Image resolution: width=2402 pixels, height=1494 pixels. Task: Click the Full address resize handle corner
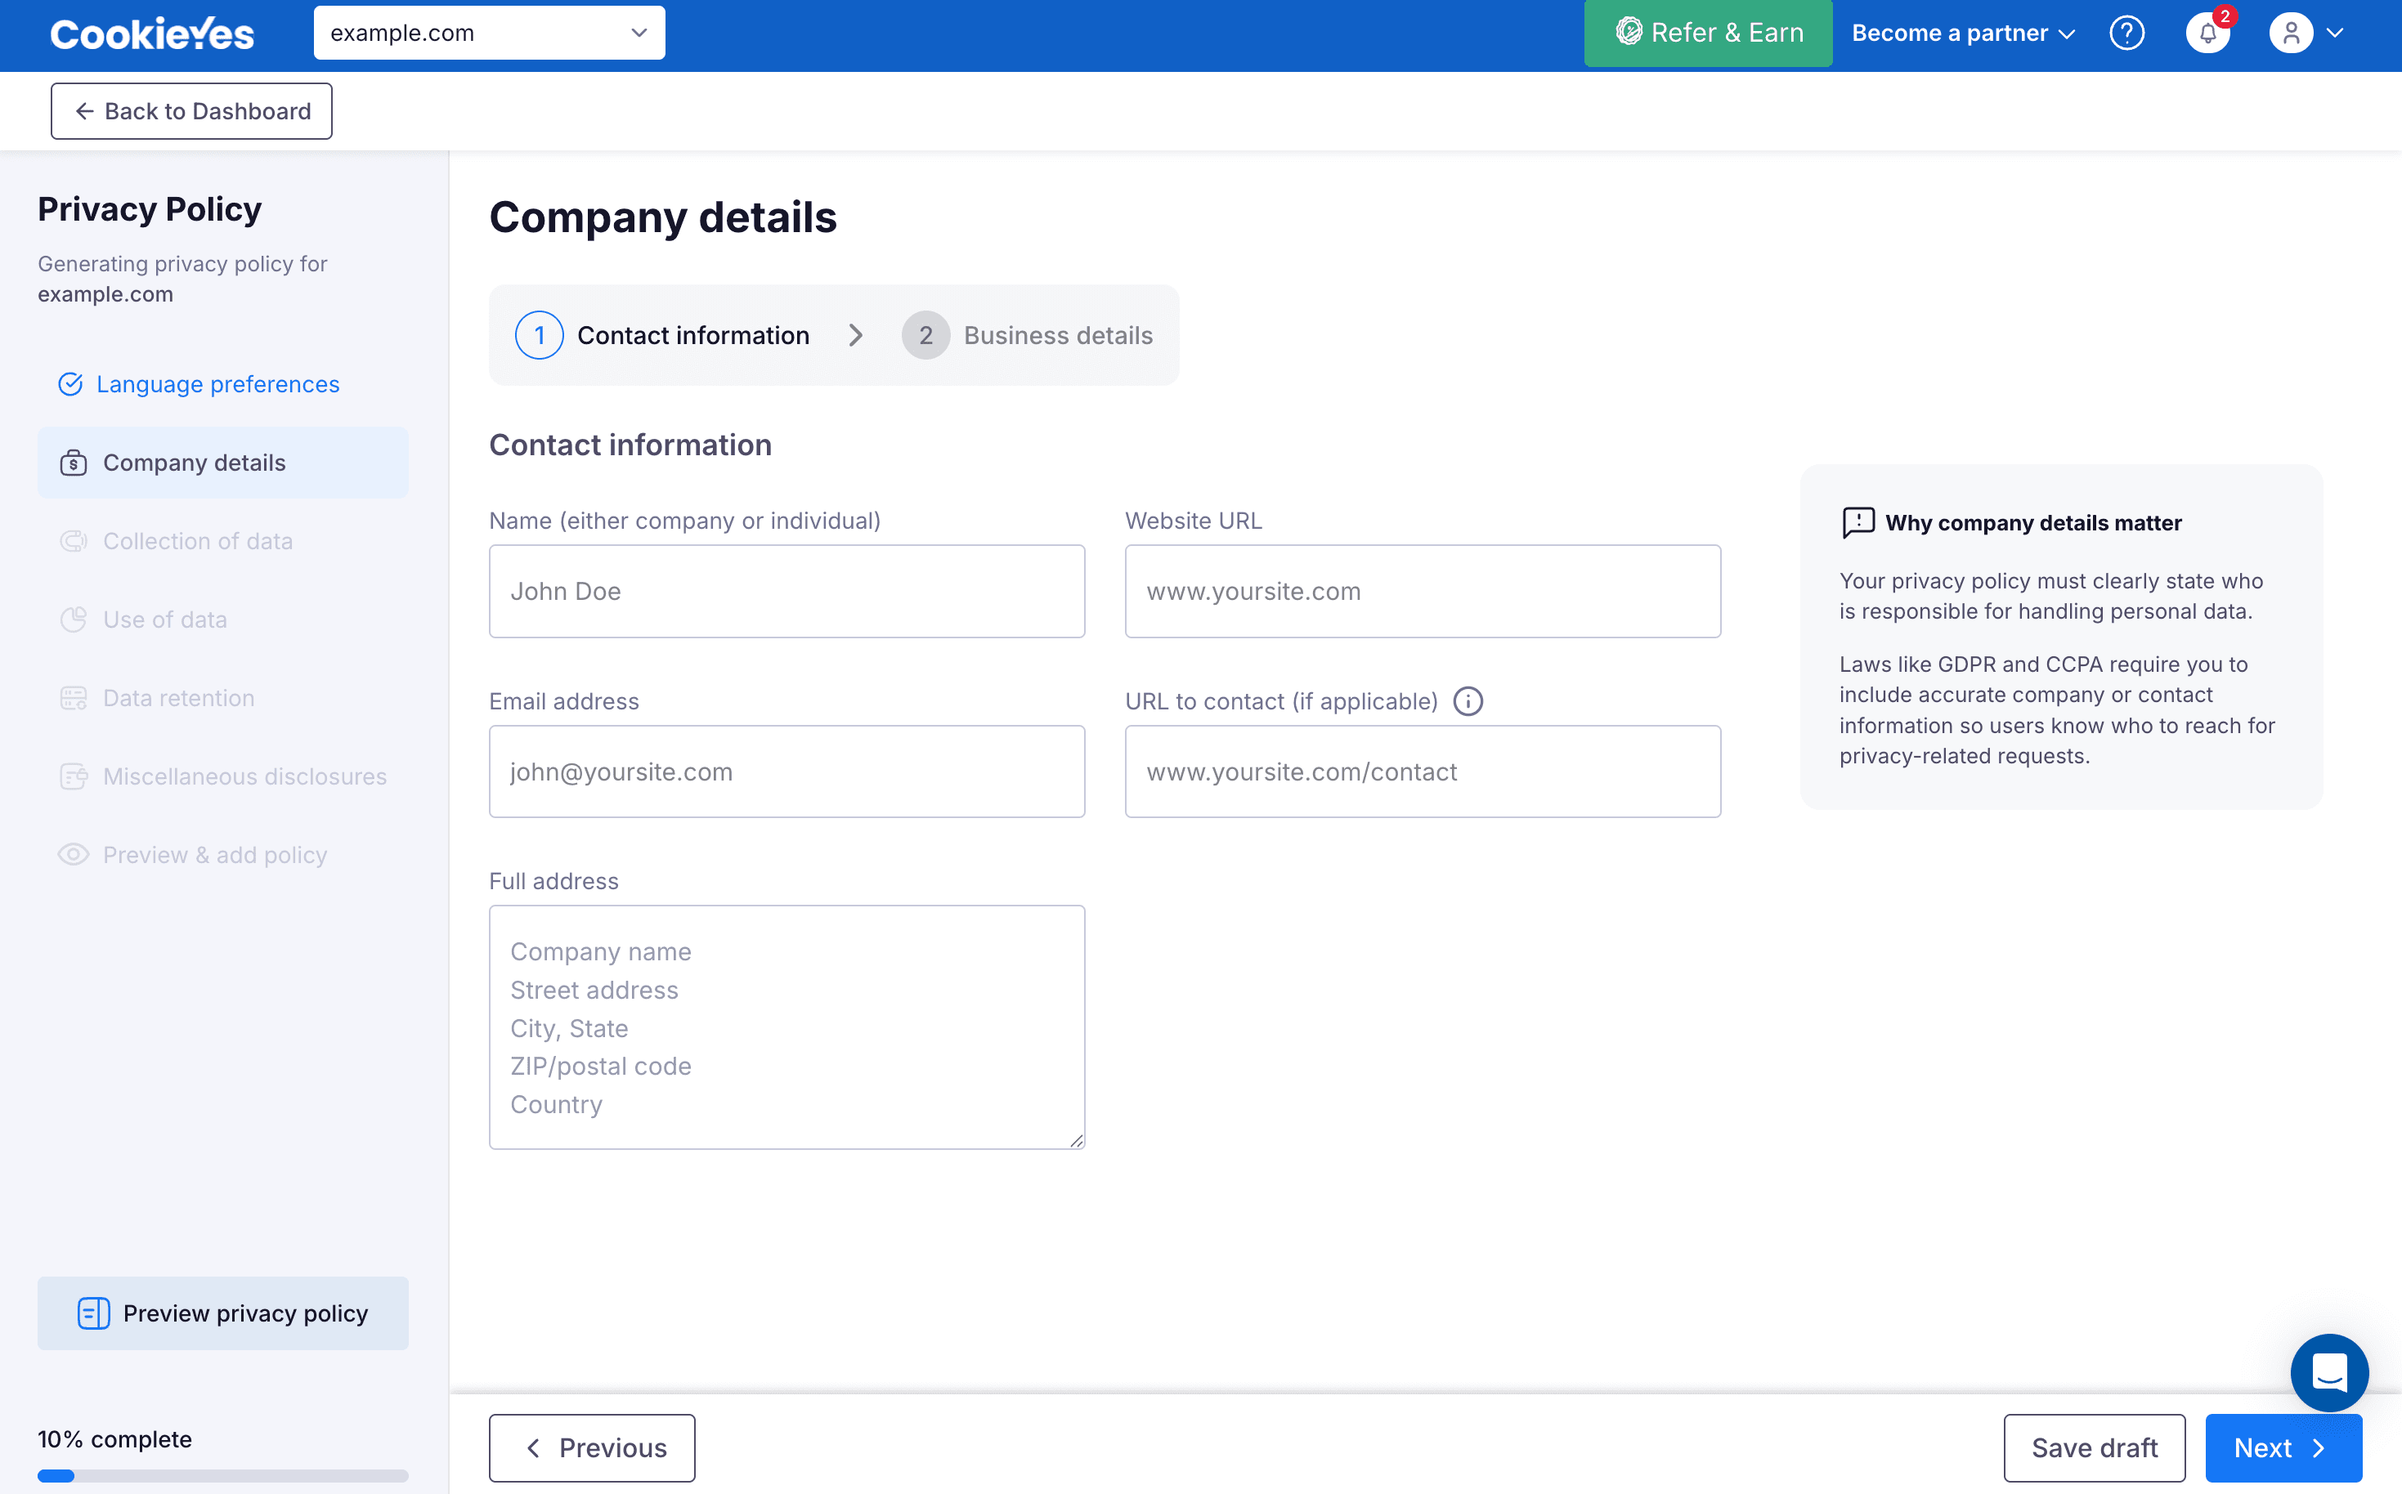point(1077,1140)
